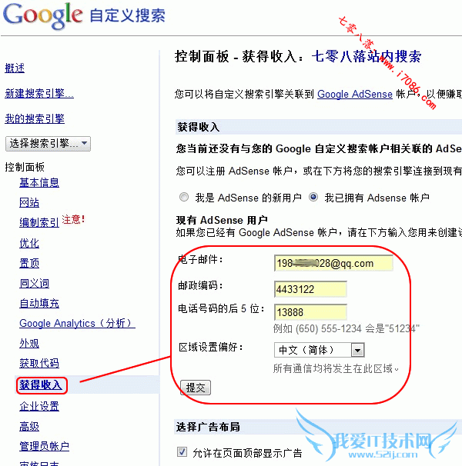Click the 邮政编码 postal code field
Screen dimensions: 462x466
pyautogui.click(x=310, y=289)
